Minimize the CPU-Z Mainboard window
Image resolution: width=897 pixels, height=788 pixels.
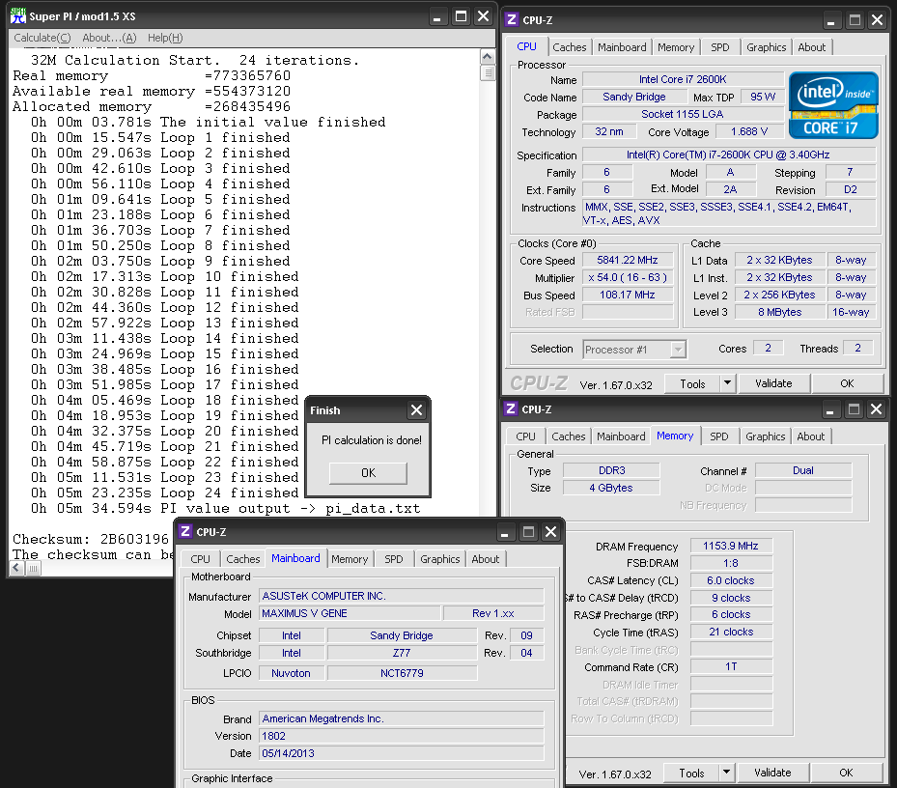(x=505, y=532)
